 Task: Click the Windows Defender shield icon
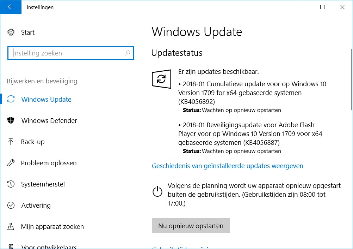(11, 120)
